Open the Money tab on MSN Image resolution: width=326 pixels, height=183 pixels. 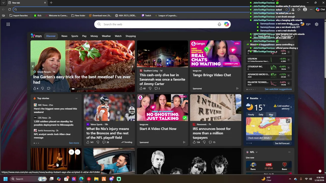pyautogui.click(x=94, y=36)
